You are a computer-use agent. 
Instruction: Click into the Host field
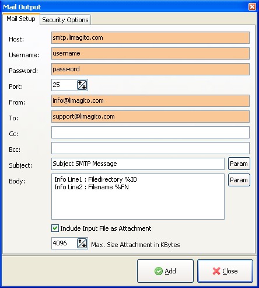point(150,38)
